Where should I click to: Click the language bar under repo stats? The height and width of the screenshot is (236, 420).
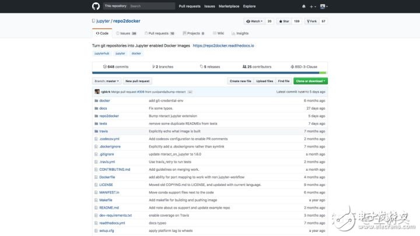(209, 72)
